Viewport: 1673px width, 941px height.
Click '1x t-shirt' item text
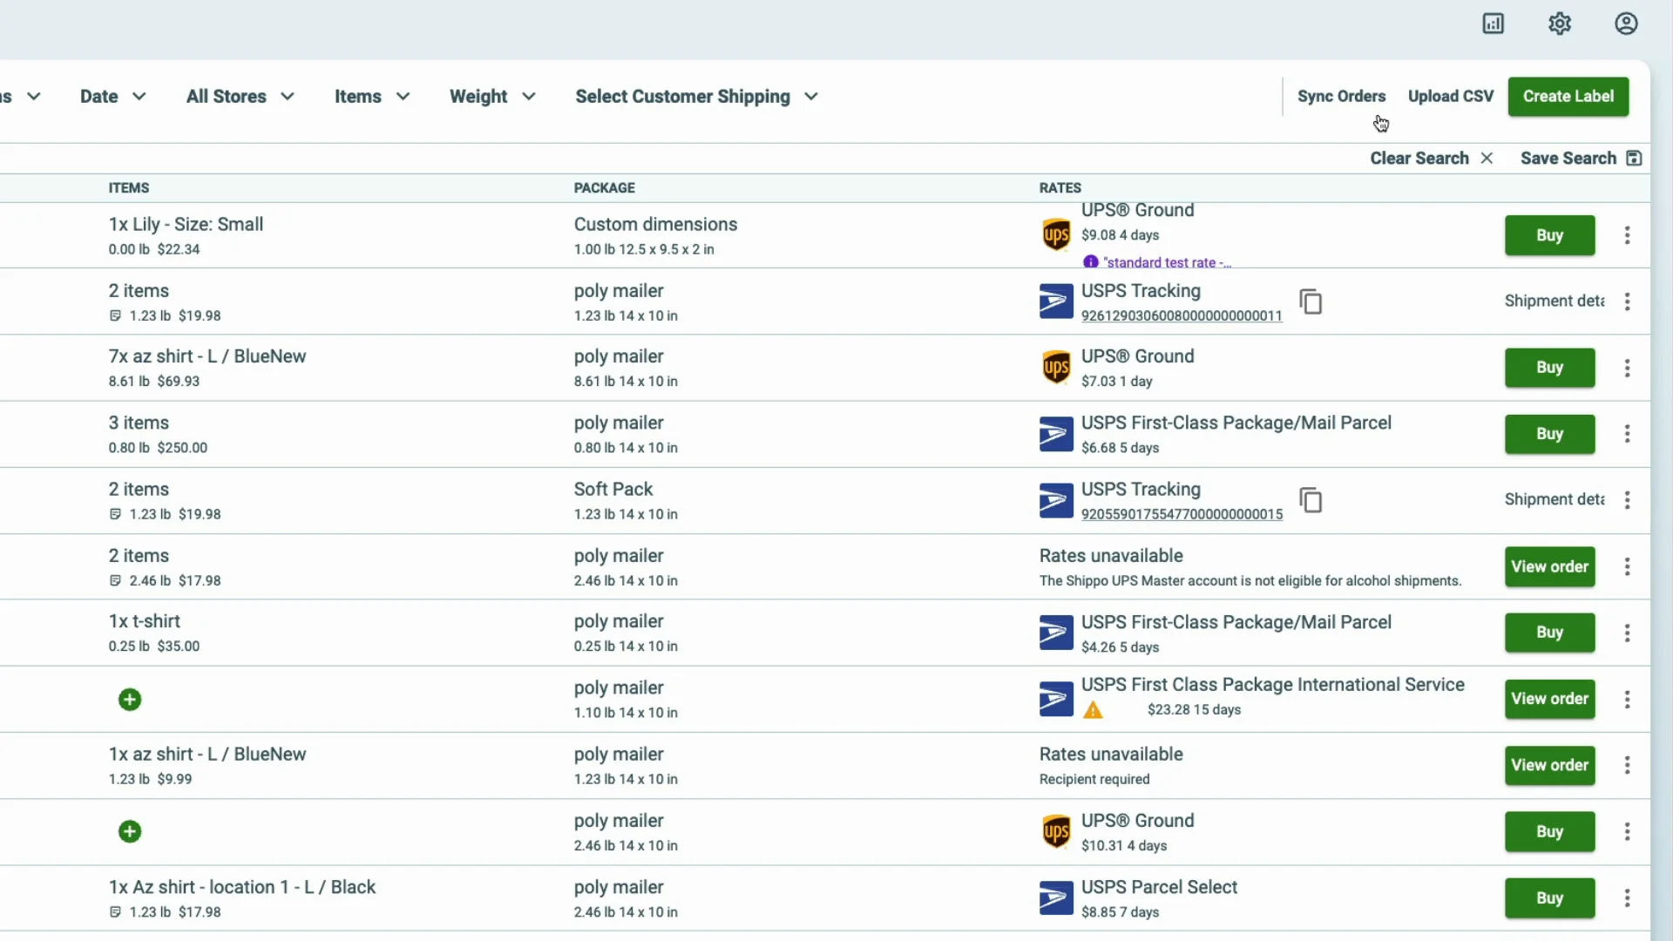click(x=144, y=622)
